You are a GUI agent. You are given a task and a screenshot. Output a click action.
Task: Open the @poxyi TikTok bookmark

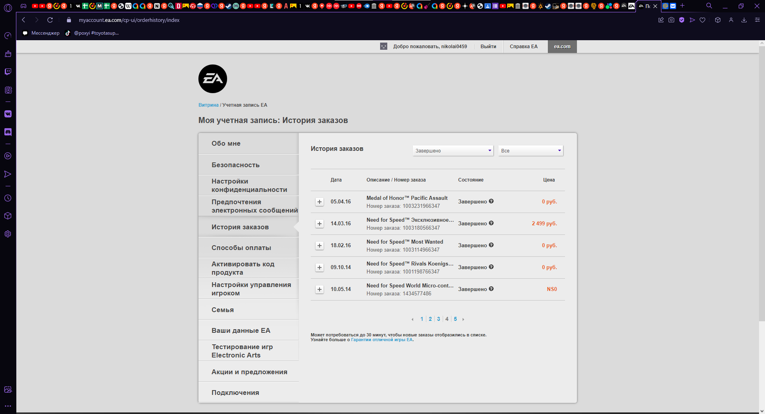coord(92,33)
